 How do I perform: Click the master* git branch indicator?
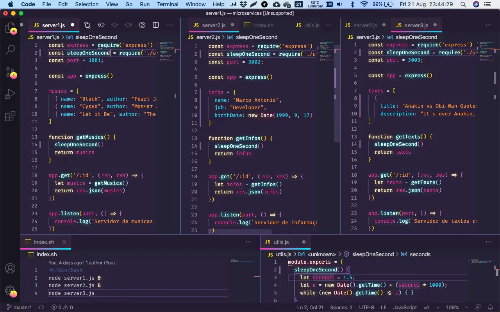pos(20,307)
